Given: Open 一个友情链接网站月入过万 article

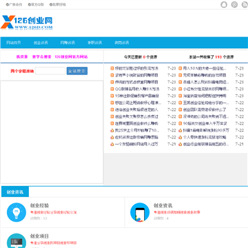Looking at the screenshot, I should click(136, 144).
